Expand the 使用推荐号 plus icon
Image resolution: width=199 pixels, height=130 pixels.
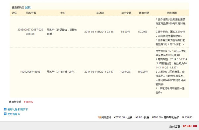coord(5,114)
